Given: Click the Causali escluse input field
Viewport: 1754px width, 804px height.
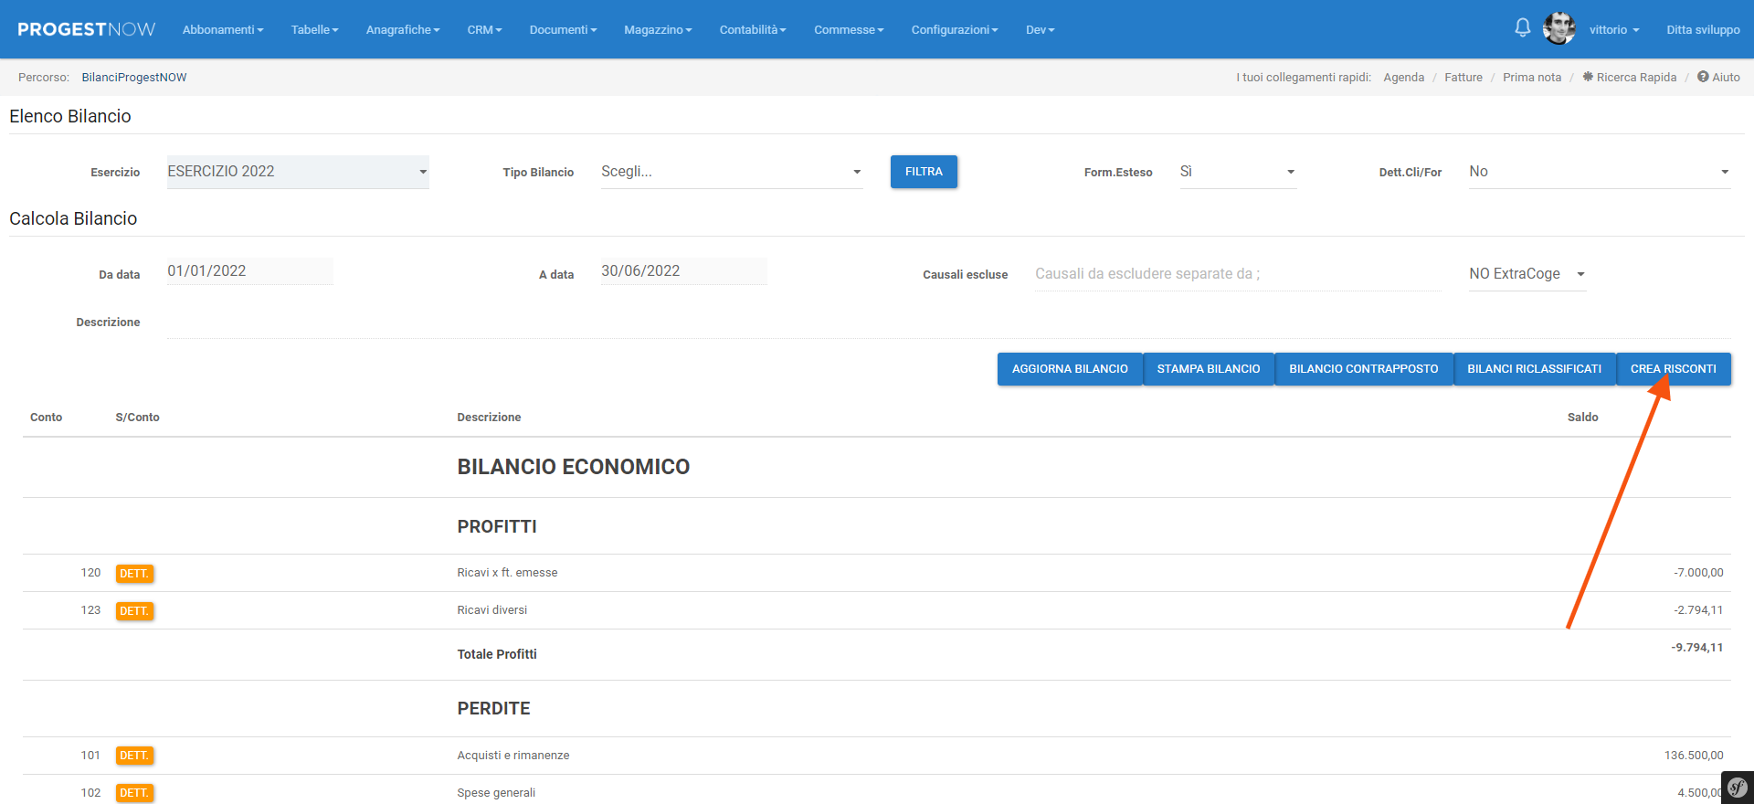Looking at the screenshot, I should (1238, 274).
